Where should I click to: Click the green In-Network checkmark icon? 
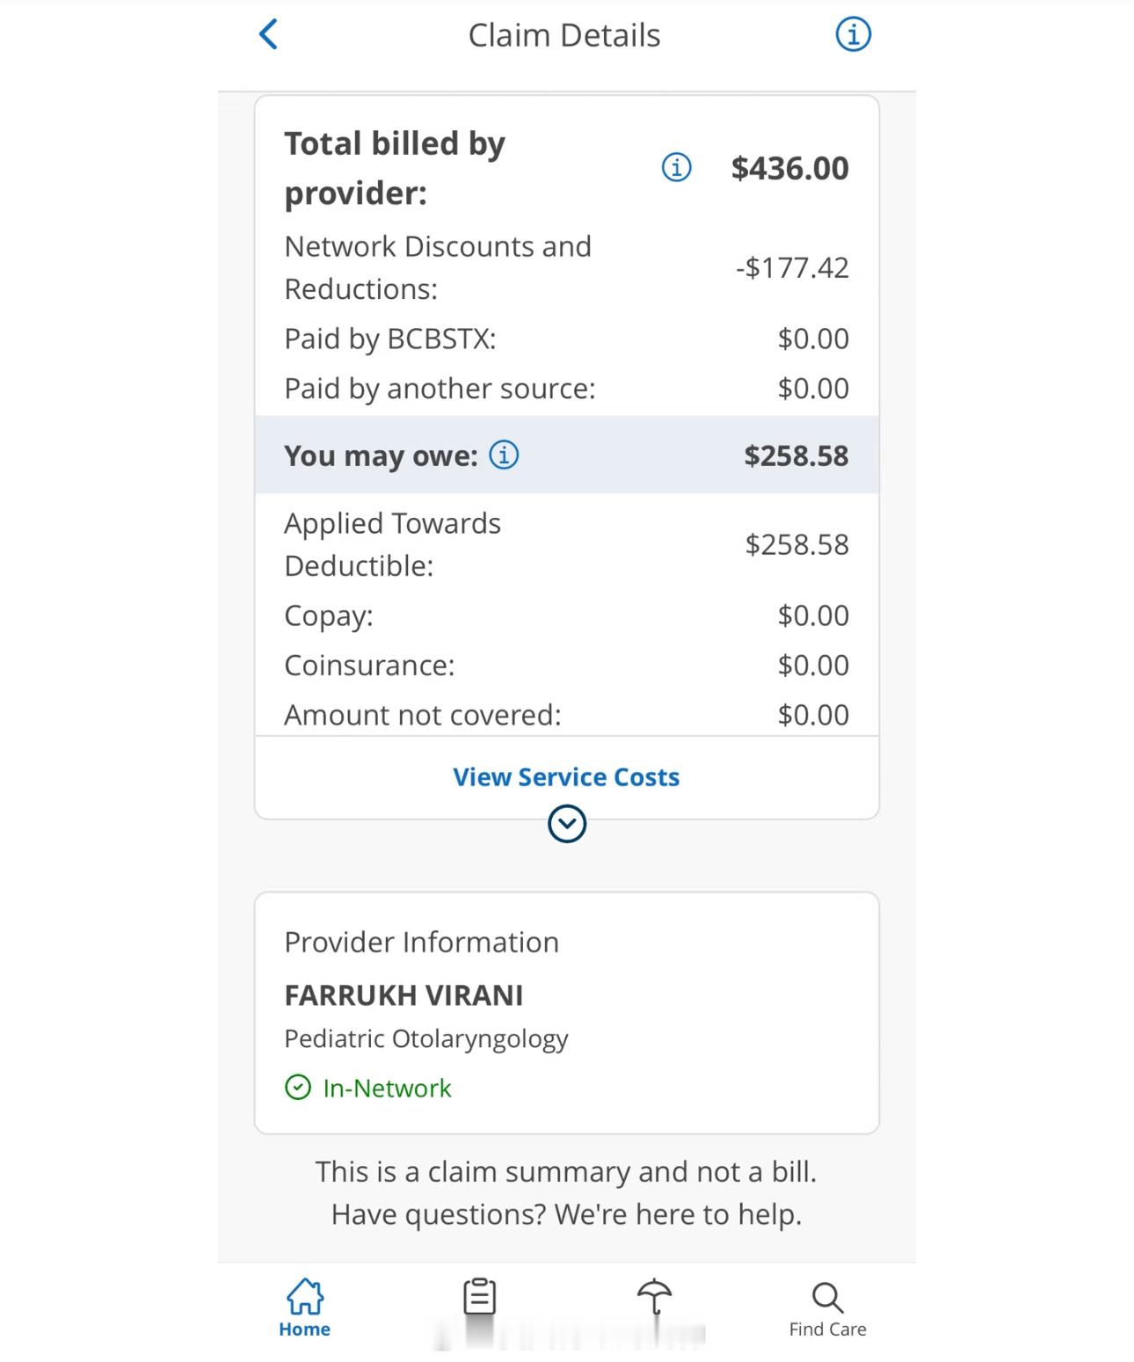pos(298,1088)
